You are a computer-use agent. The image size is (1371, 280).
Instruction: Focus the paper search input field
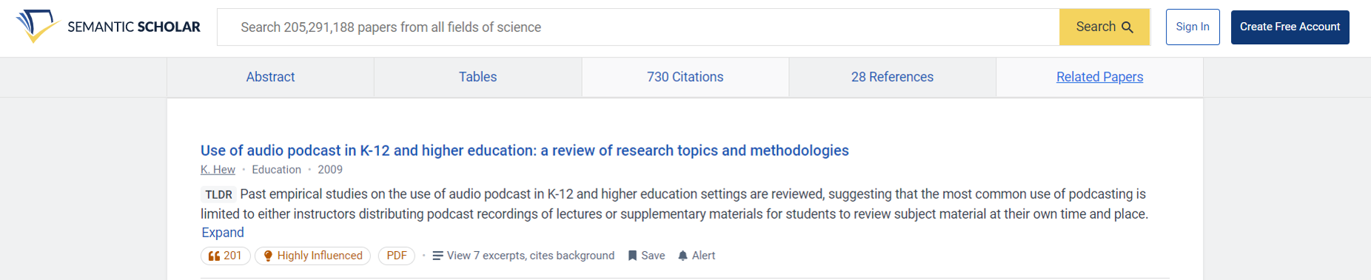638,27
